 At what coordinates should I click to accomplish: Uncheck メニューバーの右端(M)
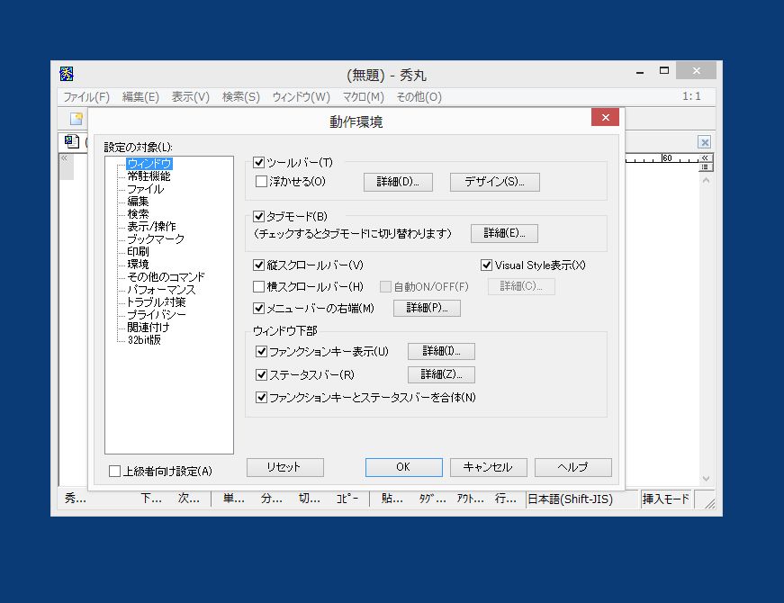point(258,308)
